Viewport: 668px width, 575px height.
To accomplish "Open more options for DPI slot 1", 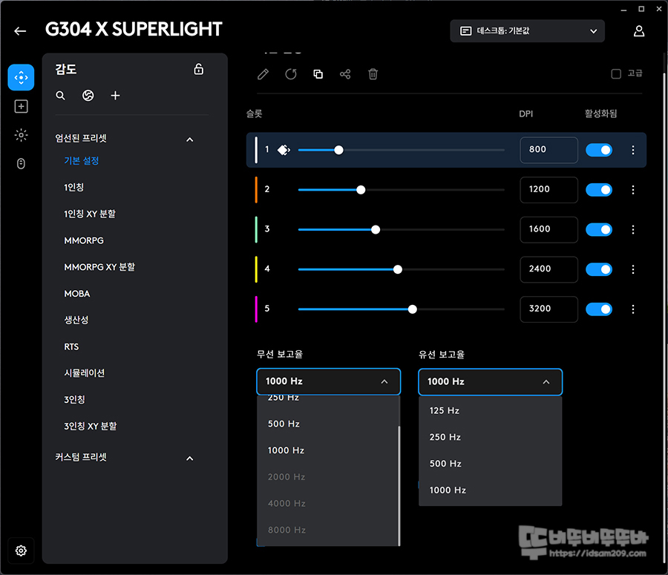I will coord(632,150).
